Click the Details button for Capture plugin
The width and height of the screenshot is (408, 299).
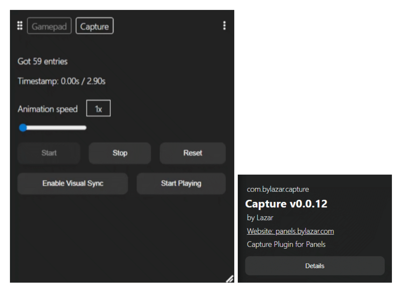pos(315,266)
